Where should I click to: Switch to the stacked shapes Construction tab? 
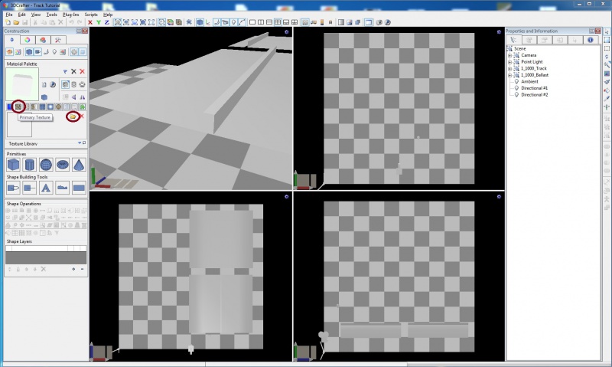click(43, 40)
